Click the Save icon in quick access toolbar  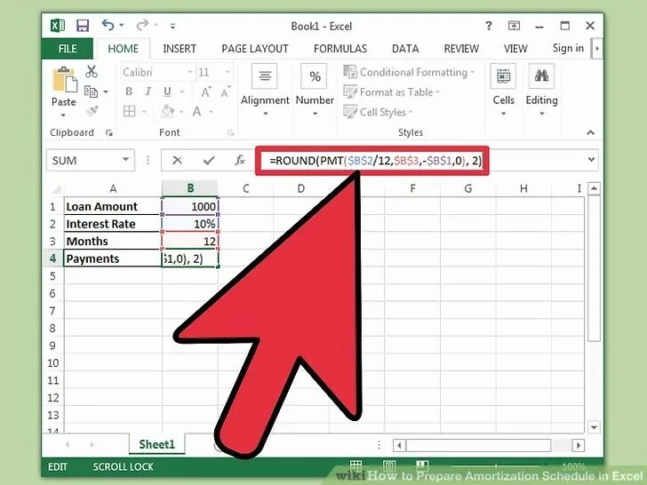83,26
